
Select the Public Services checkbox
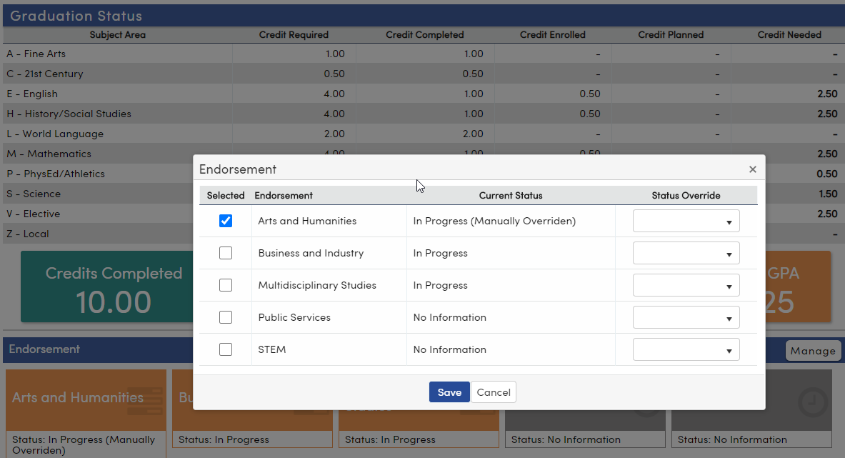[x=226, y=317]
